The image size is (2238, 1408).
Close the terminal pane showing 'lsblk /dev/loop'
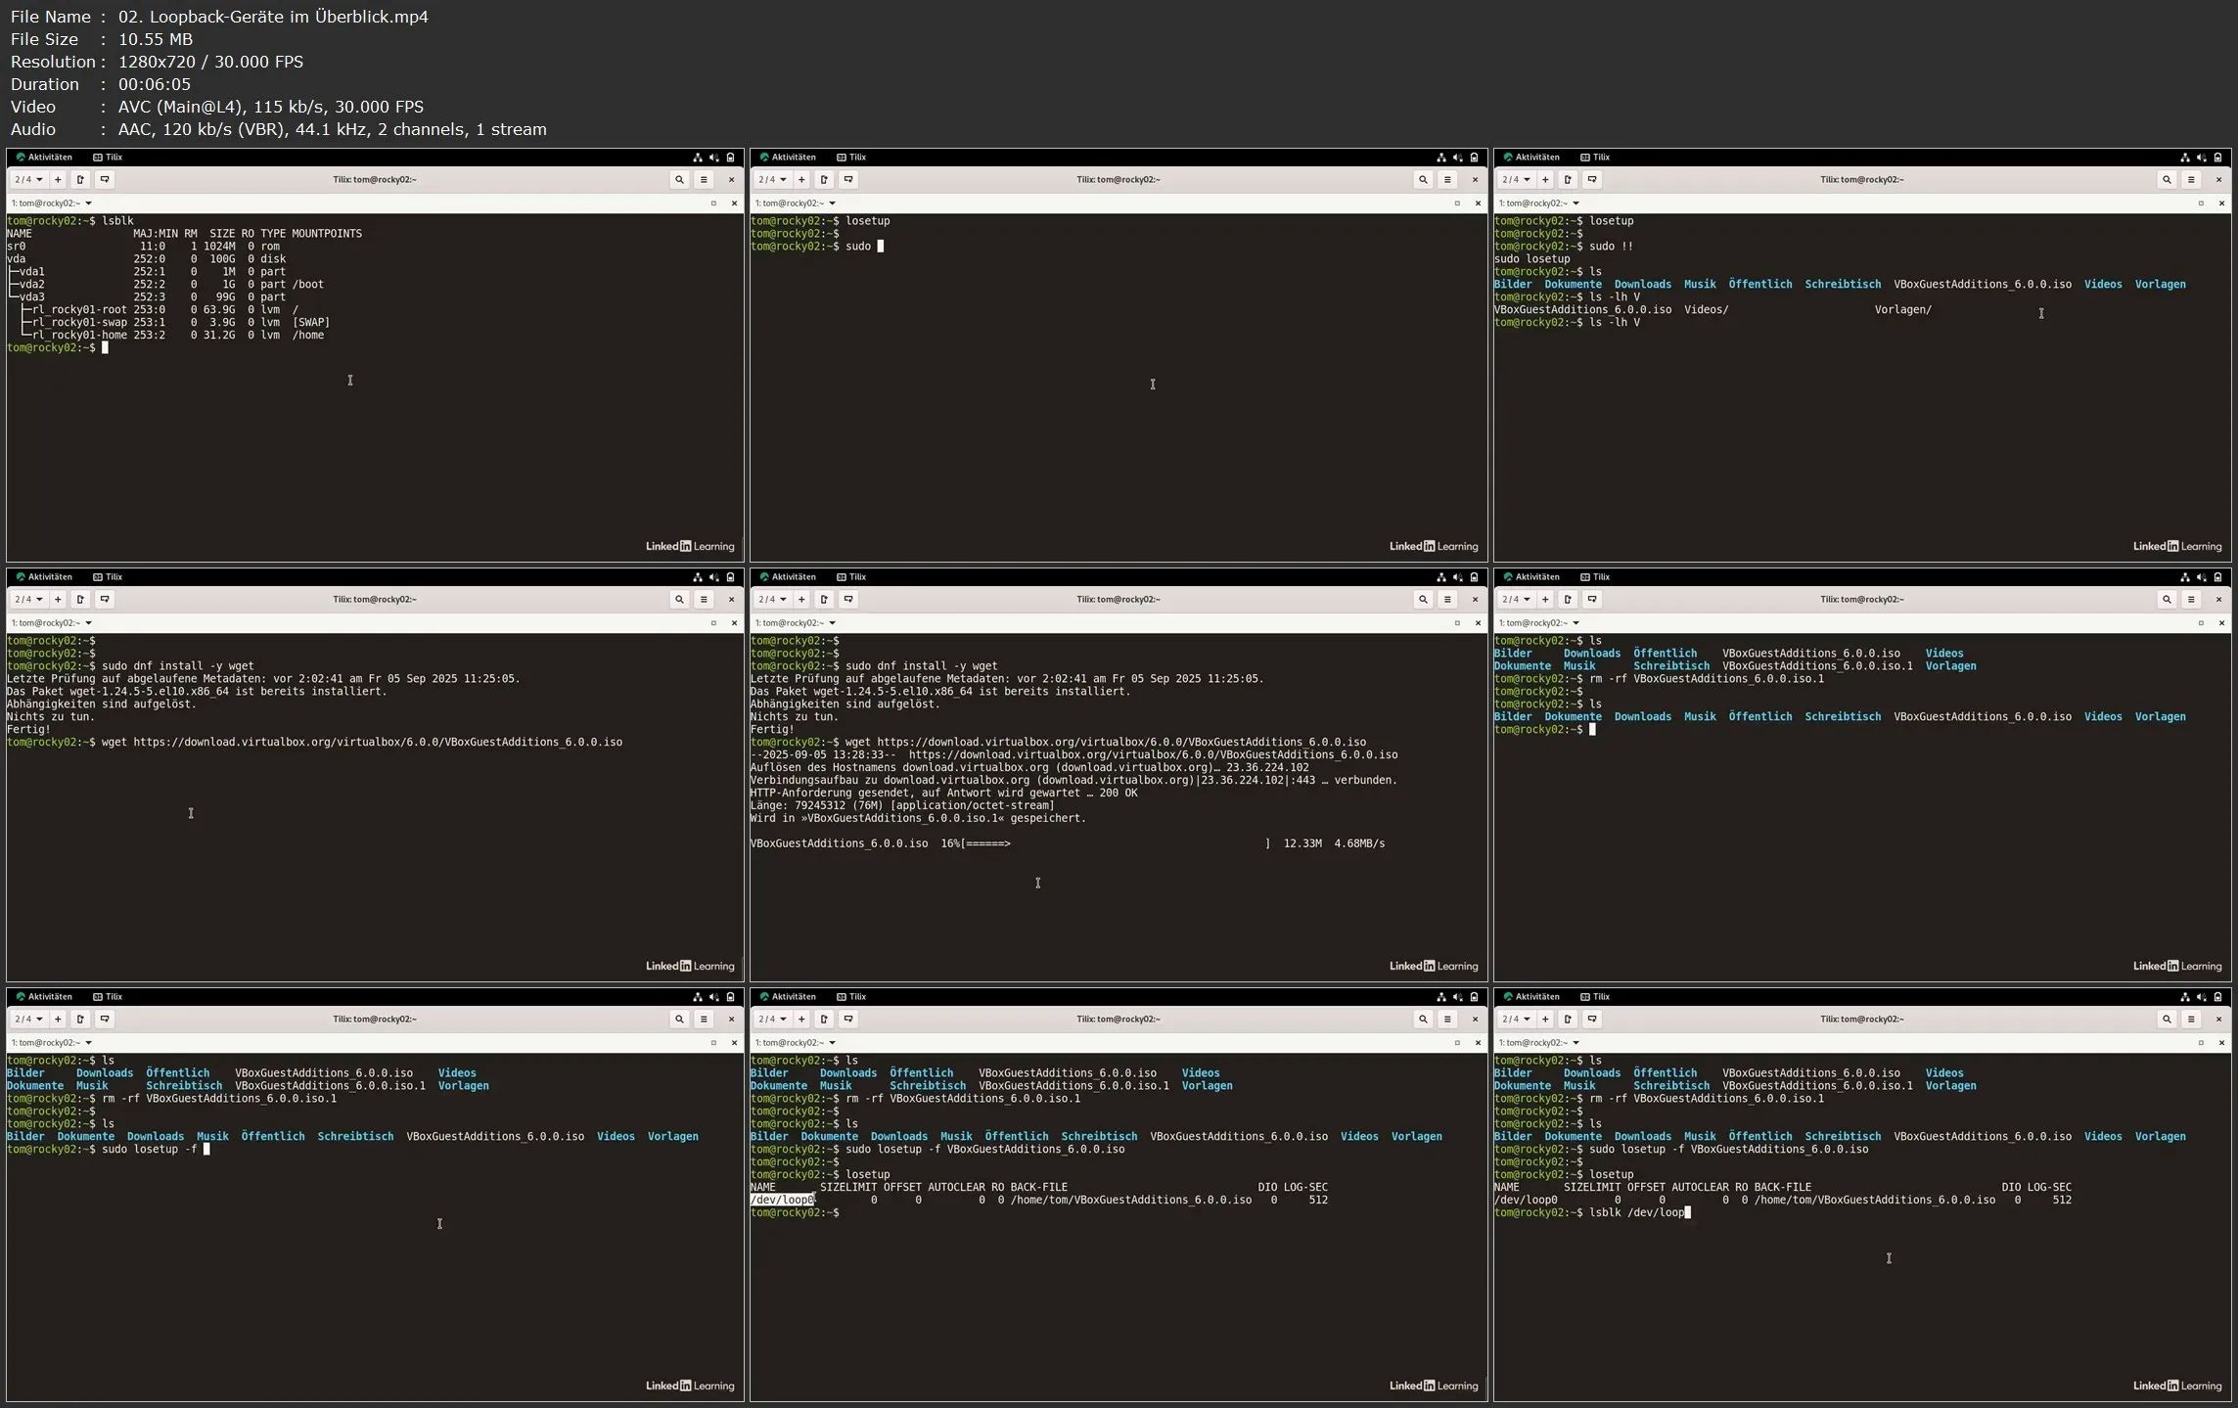click(2221, 1043)
